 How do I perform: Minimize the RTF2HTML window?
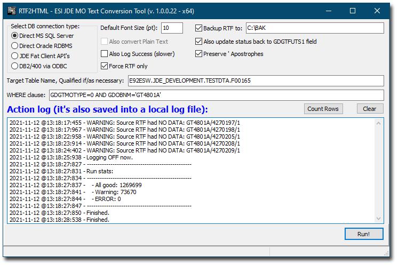[x=329, y=11]
